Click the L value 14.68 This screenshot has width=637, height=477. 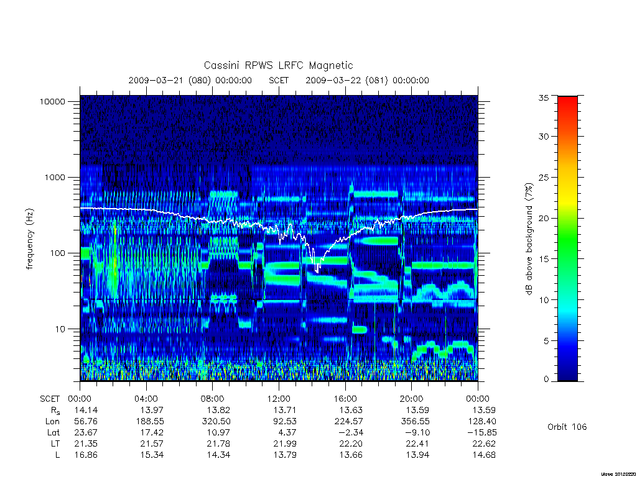[x=484, y=455]
